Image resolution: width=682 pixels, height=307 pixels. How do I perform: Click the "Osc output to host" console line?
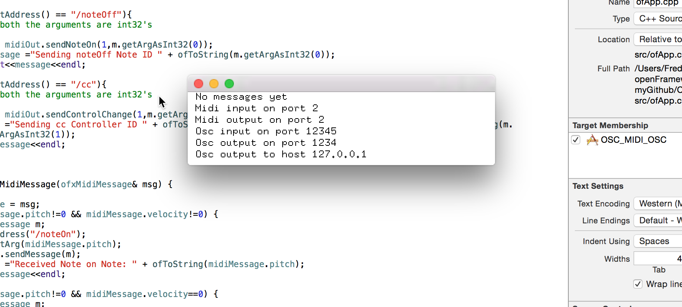[x=281, y=154]
